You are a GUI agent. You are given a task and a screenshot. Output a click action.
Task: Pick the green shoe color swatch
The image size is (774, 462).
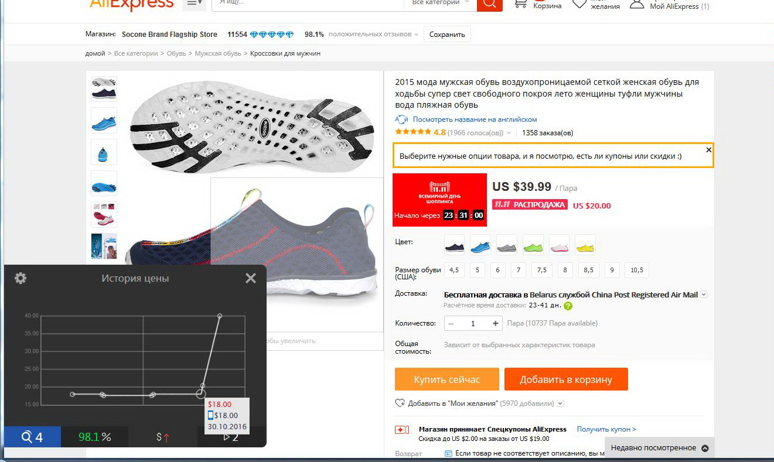(x=533, y=245)
